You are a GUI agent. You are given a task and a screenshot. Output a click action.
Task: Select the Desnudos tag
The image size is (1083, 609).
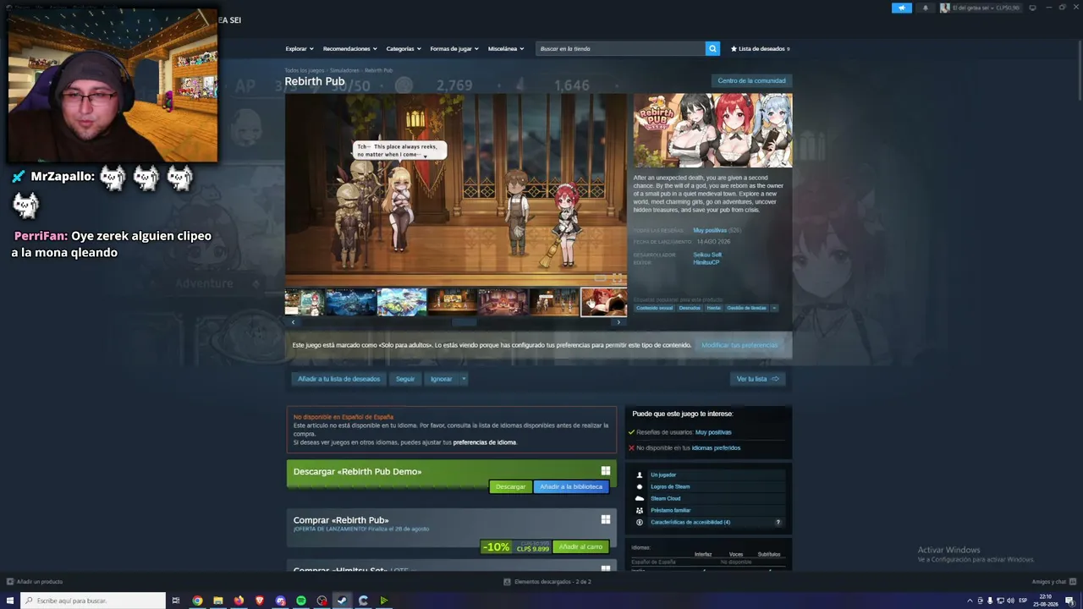[x=690, y=308]
